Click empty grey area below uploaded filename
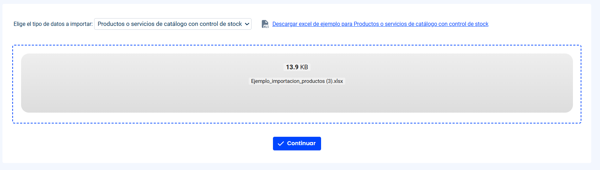The width and height of the screenshot is (600, 170). click(297, 100)
